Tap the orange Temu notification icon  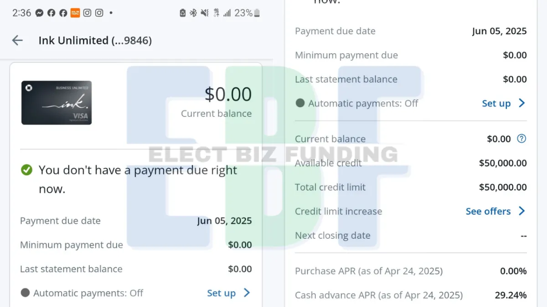coord(75,13)
